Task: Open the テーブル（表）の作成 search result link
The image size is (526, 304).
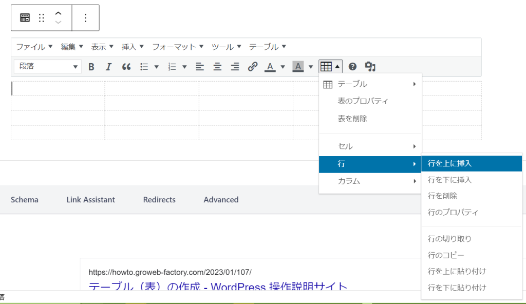Action: tap(218, 287)
